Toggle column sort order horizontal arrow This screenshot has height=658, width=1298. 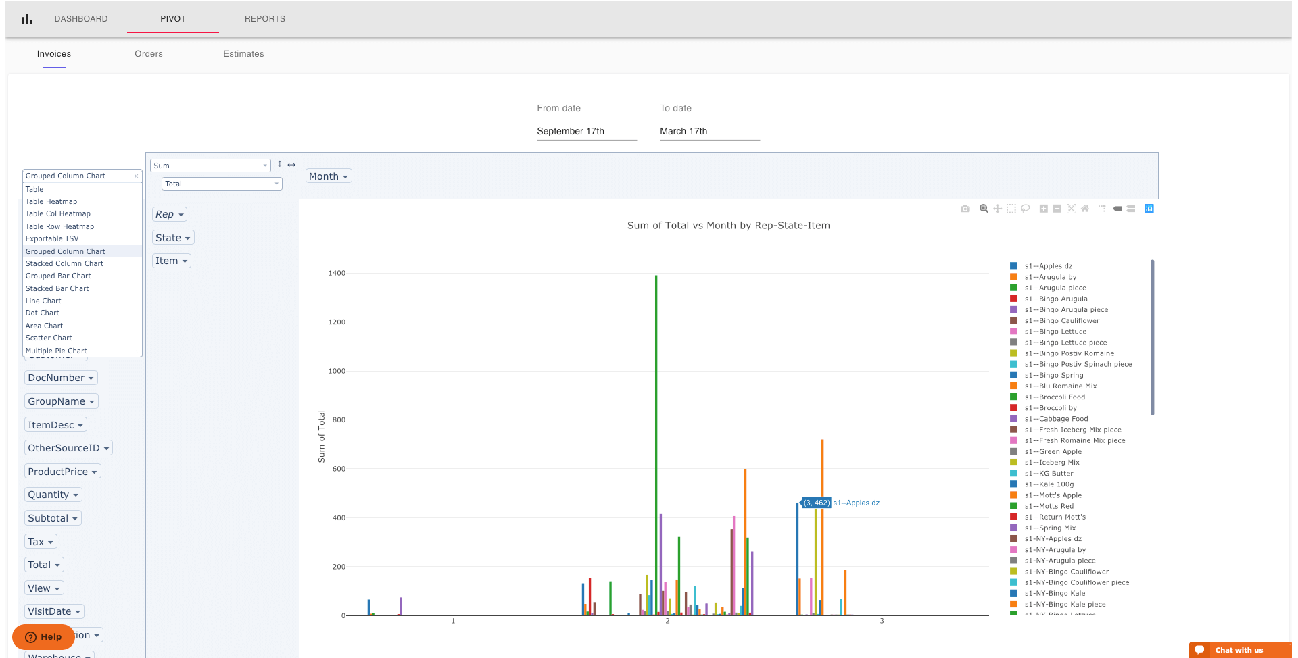pos(291,165)
